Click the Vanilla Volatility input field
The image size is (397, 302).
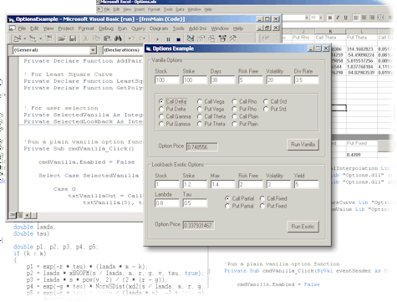point(278,80)
